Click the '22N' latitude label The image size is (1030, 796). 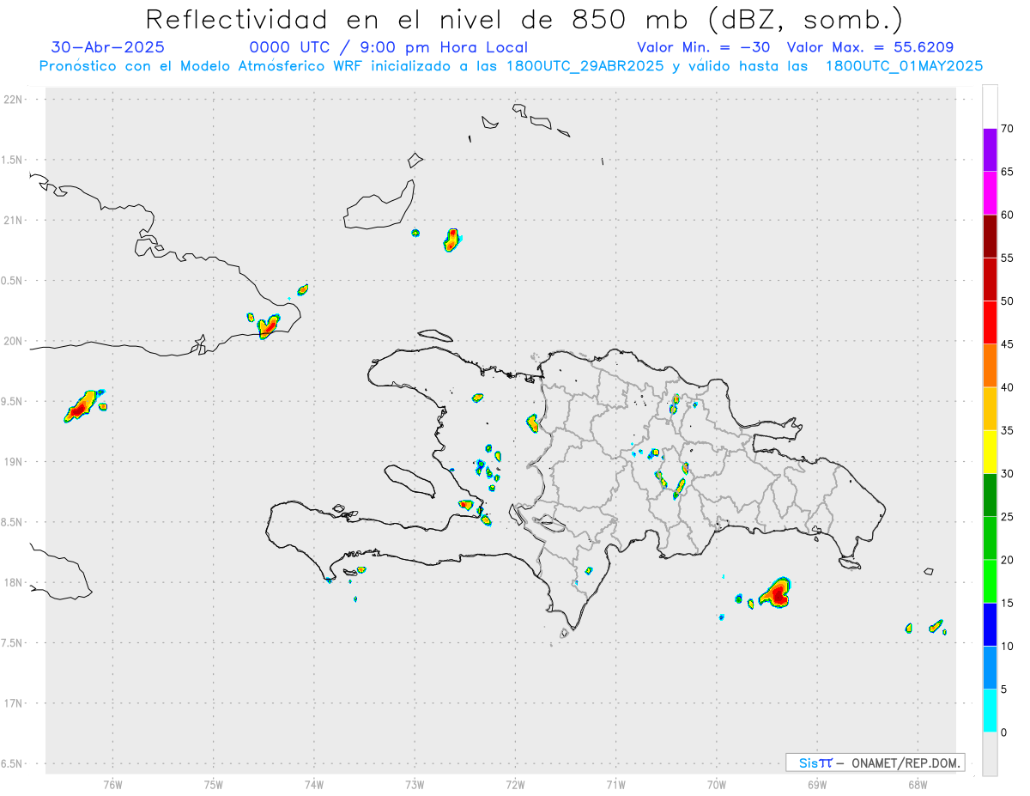click(x=15, y=100)
